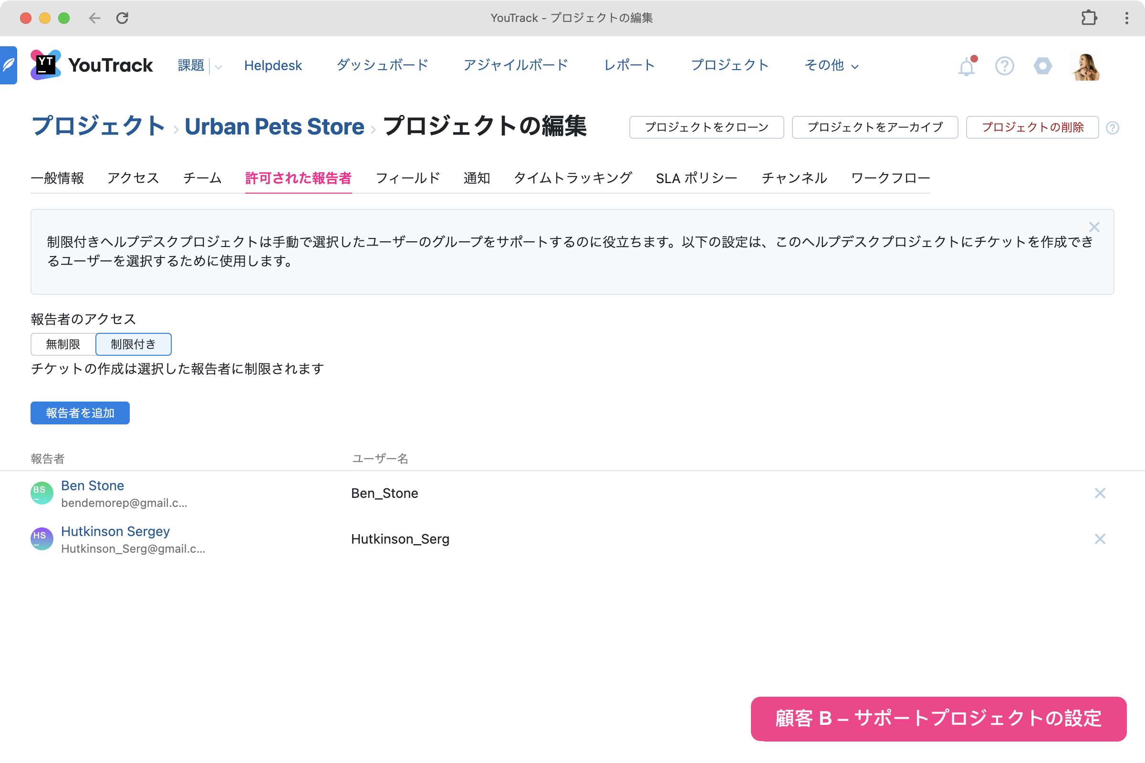Remove Ben Stone from reporters list
This screenshot has width=1145, height=763.
(1100, 493)
